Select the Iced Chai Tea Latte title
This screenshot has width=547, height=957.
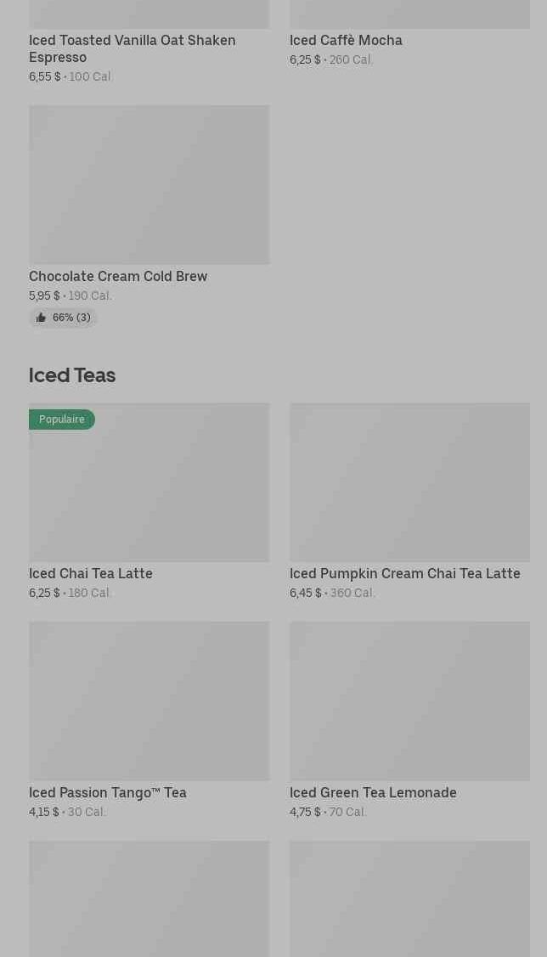pyautogui.click(x=91, y=573)
